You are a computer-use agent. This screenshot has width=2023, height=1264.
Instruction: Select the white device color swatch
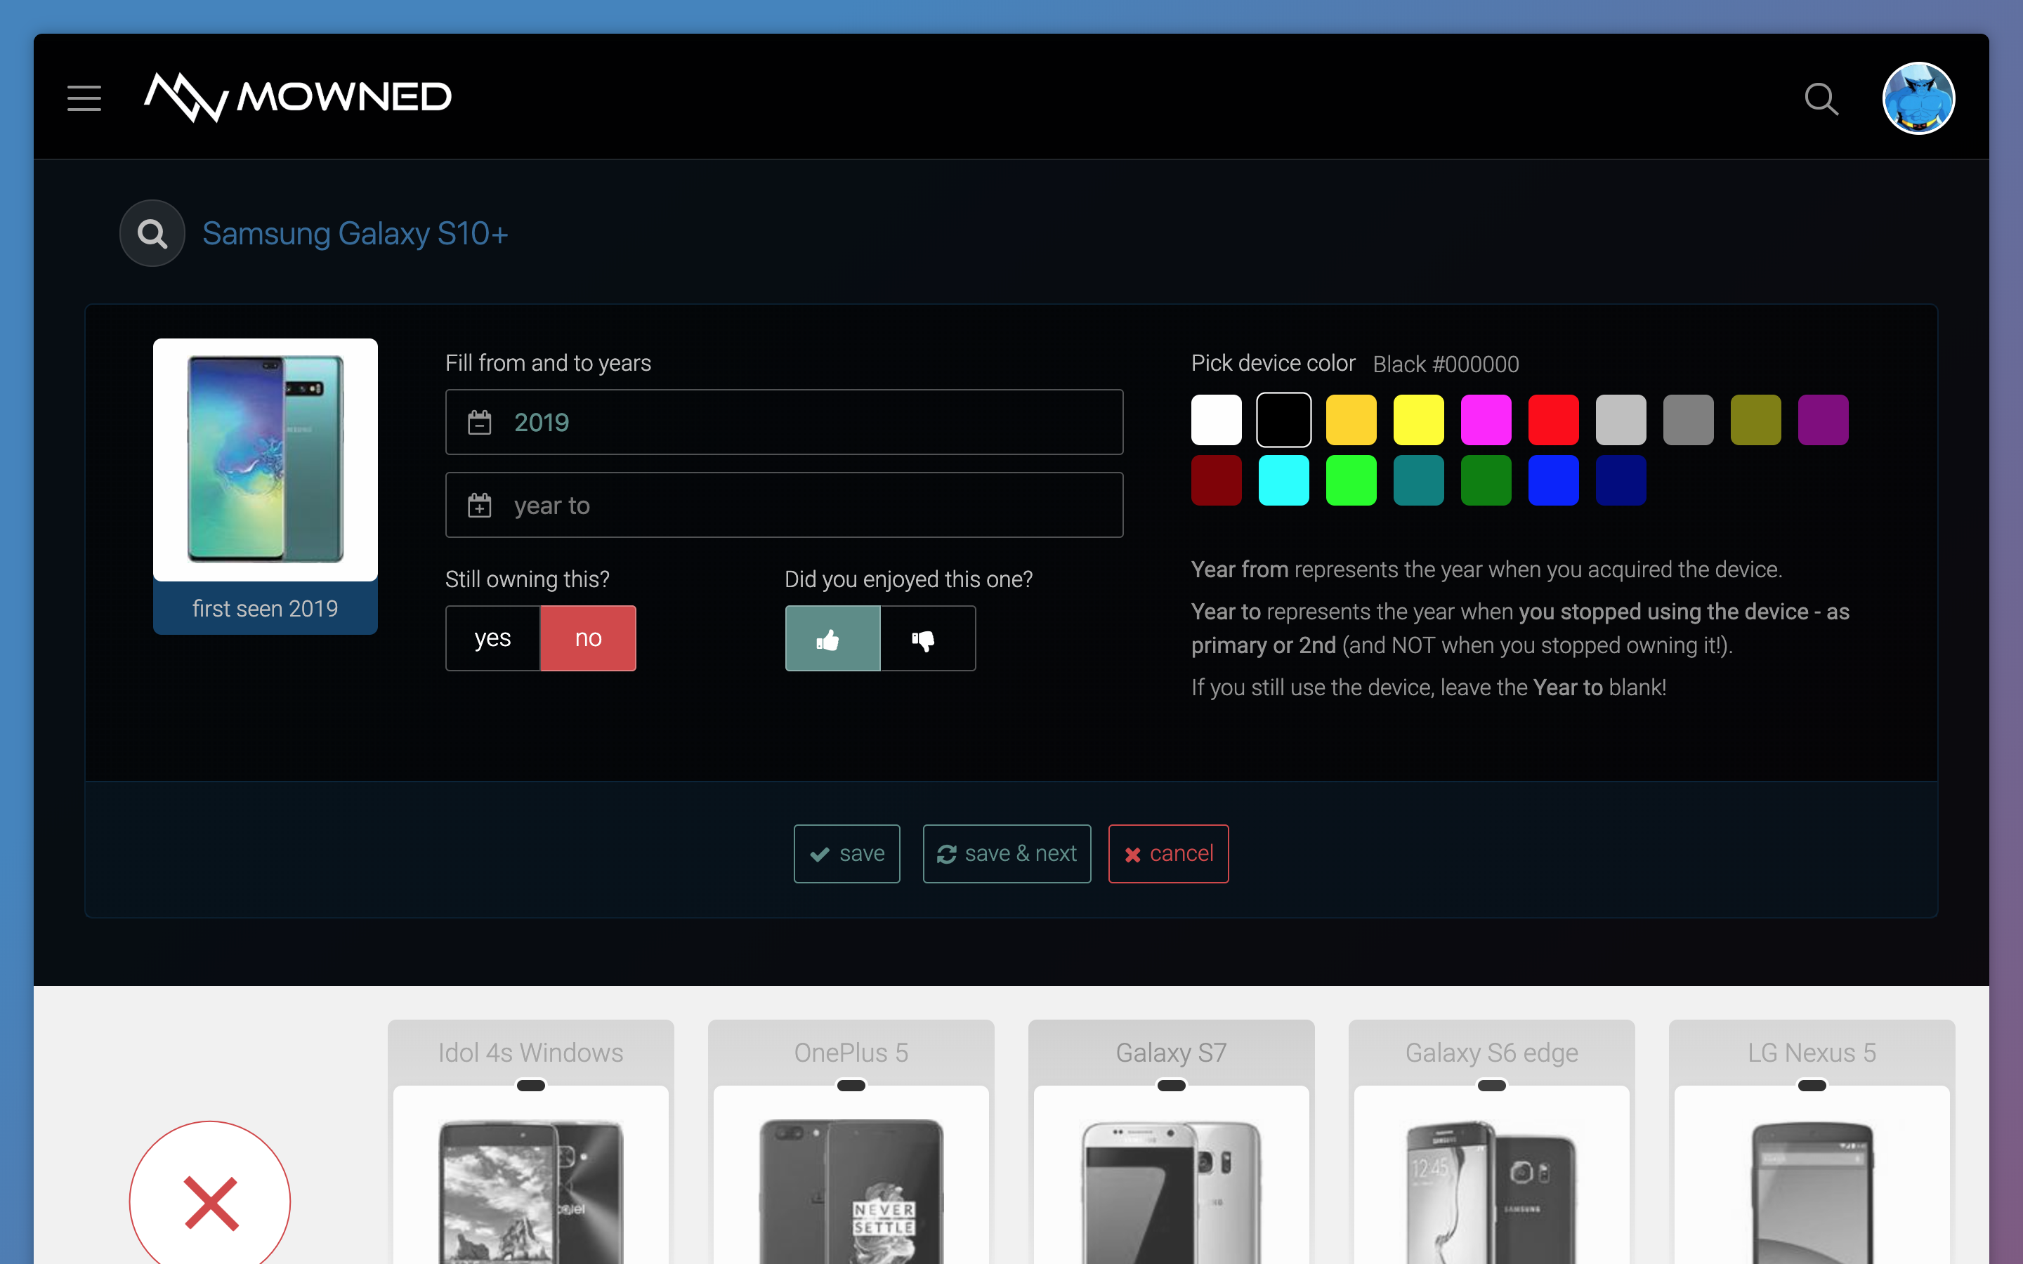click(x=1217, y=420)
